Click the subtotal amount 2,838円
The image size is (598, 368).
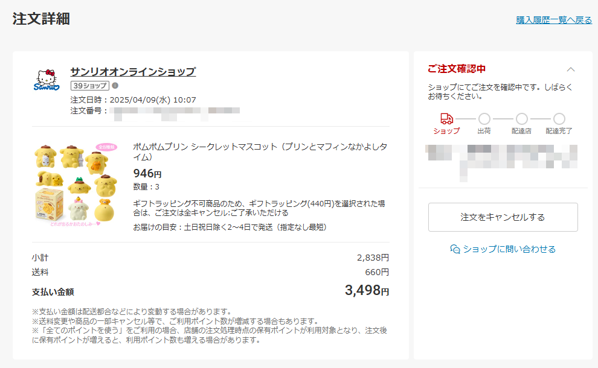coord(373,258)
